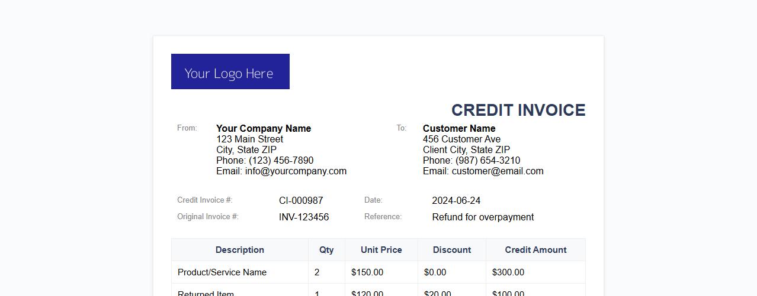Click Client City, State ZIP line
This screenshot has height=296, width=757.
point(466,149)
